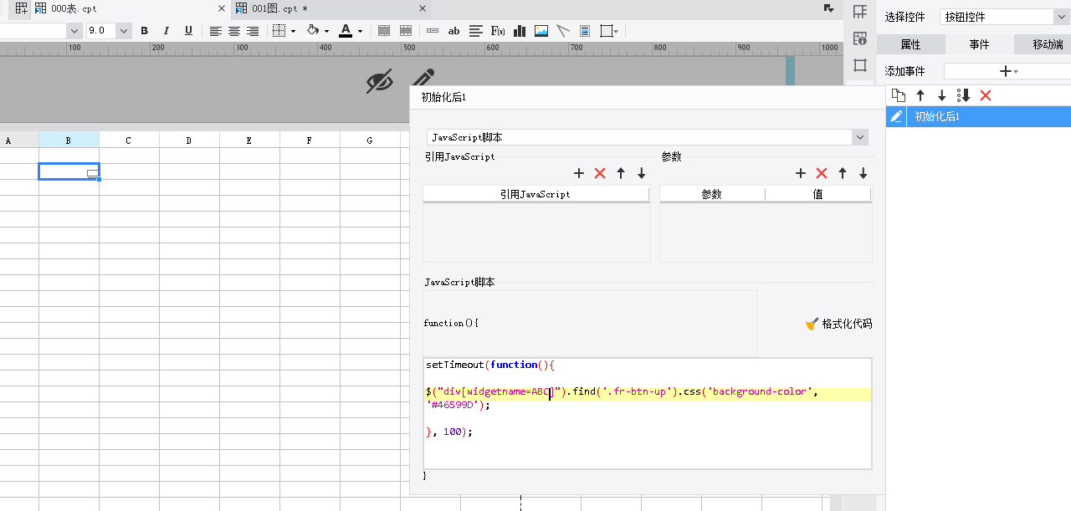Screen dimensions: 1071x511
Task: Apply the paint bucket background fill
Action: tap(313, 31)
